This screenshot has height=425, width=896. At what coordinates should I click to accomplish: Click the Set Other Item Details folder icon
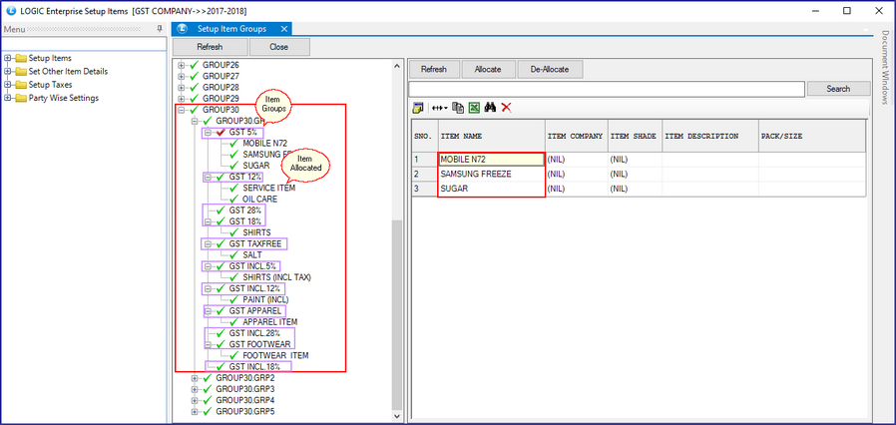coord(21,72)
